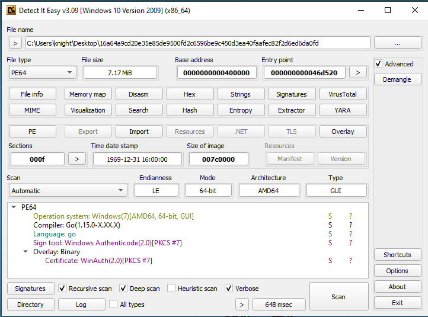Click the question mark on the Operation system row

click(x=351, y=216)
